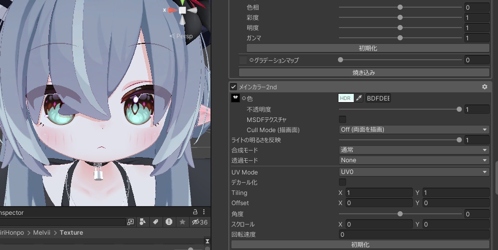
Task: Click the red X axis cone on scene gizmo
Action: tap(172, 10)
